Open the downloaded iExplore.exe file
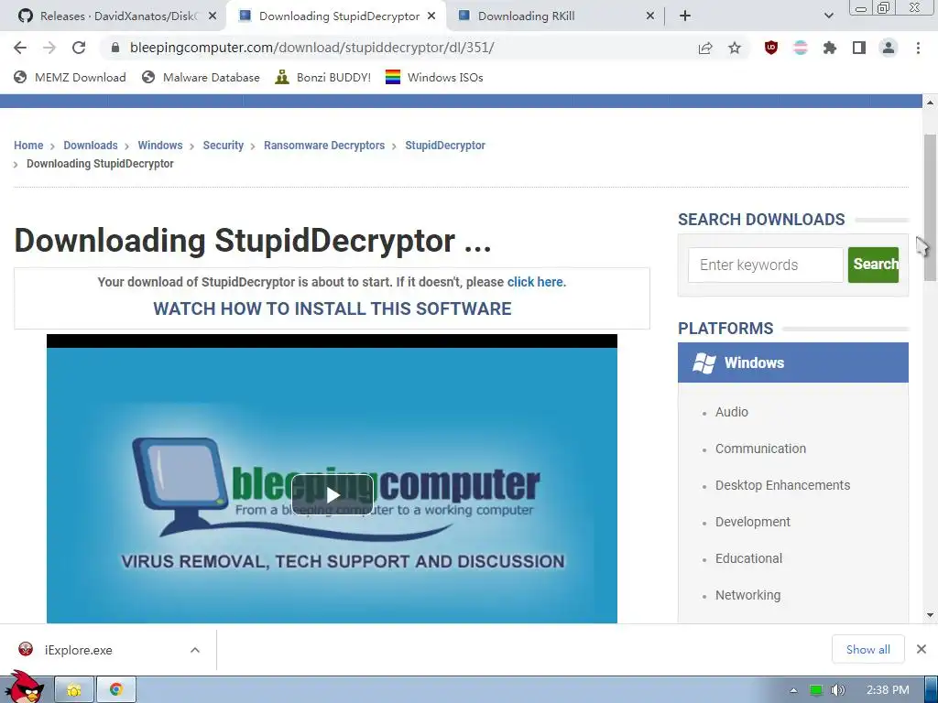The width and height of the screenshot is (938, 703). [x=78, y=650]
